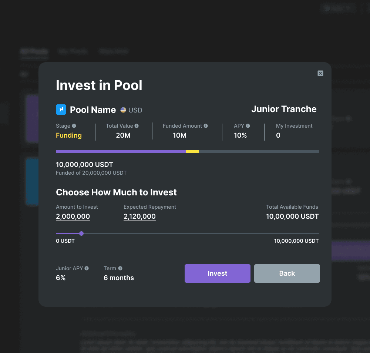Click the Expected Repayment value 2,120,000
370x353 pixels.
140,216
